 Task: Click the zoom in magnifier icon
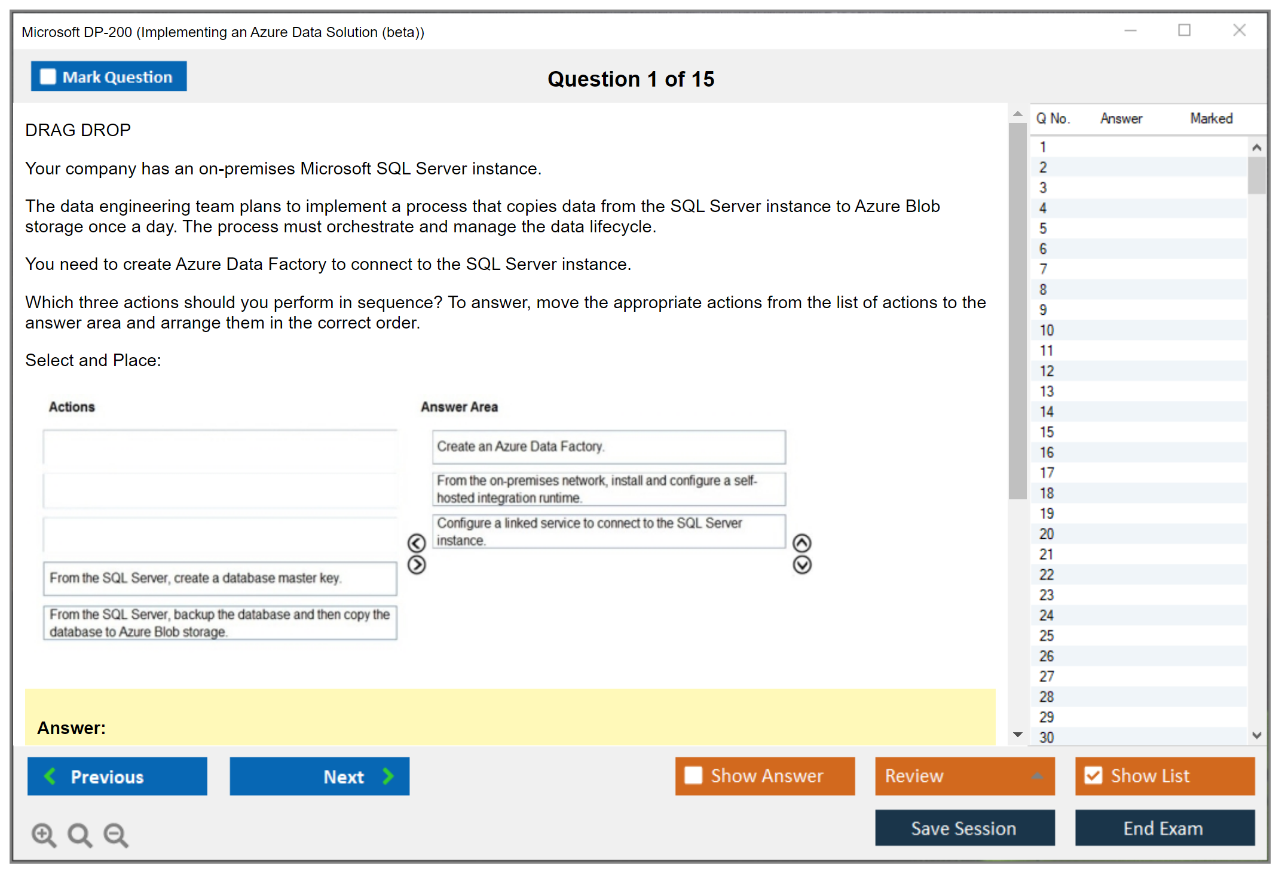tap(44, 834)
